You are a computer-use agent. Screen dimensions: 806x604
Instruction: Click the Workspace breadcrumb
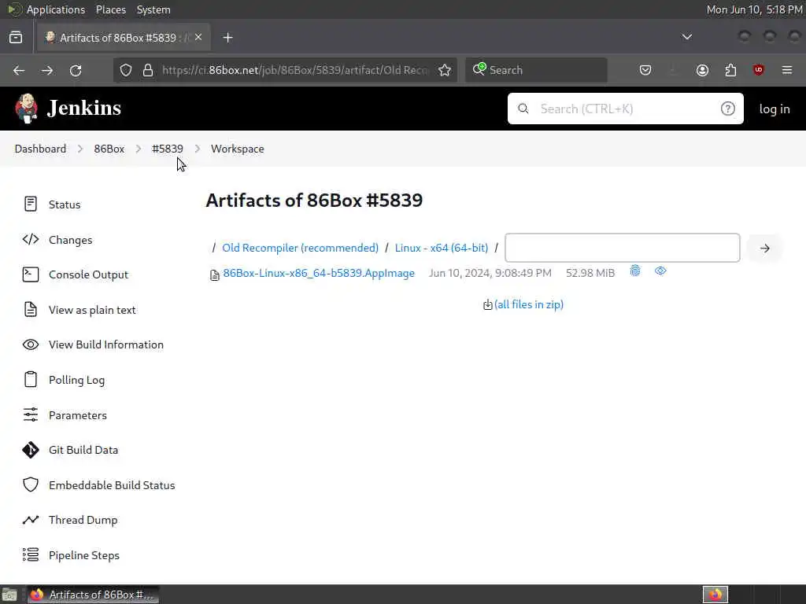(x=238, y=149)
